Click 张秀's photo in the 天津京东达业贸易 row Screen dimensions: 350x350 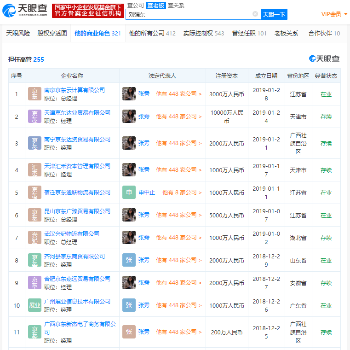pyautogui.click(x=129, y=116)
